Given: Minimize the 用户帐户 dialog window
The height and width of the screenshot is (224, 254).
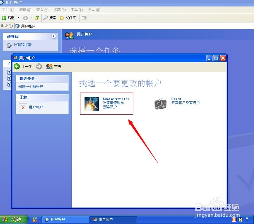Looking at the screenshot, I should (x=209, y=58).
